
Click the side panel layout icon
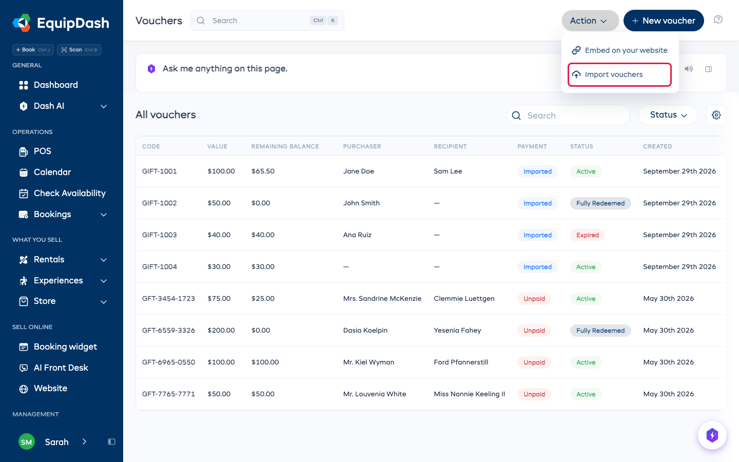coord(709,69)
